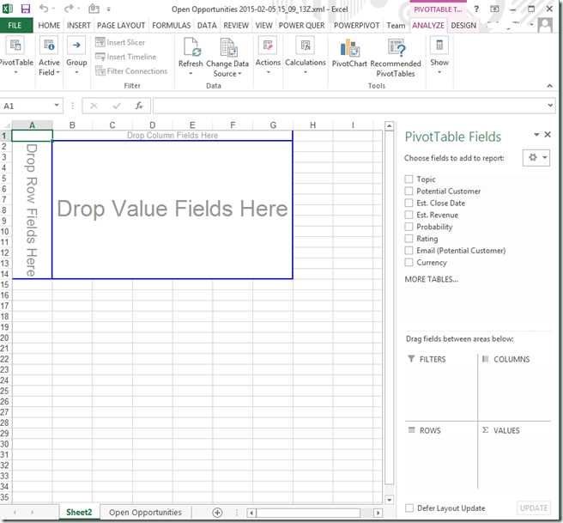Select row 20 header
Screen dimensions: 563x523
tap(4, 338)
